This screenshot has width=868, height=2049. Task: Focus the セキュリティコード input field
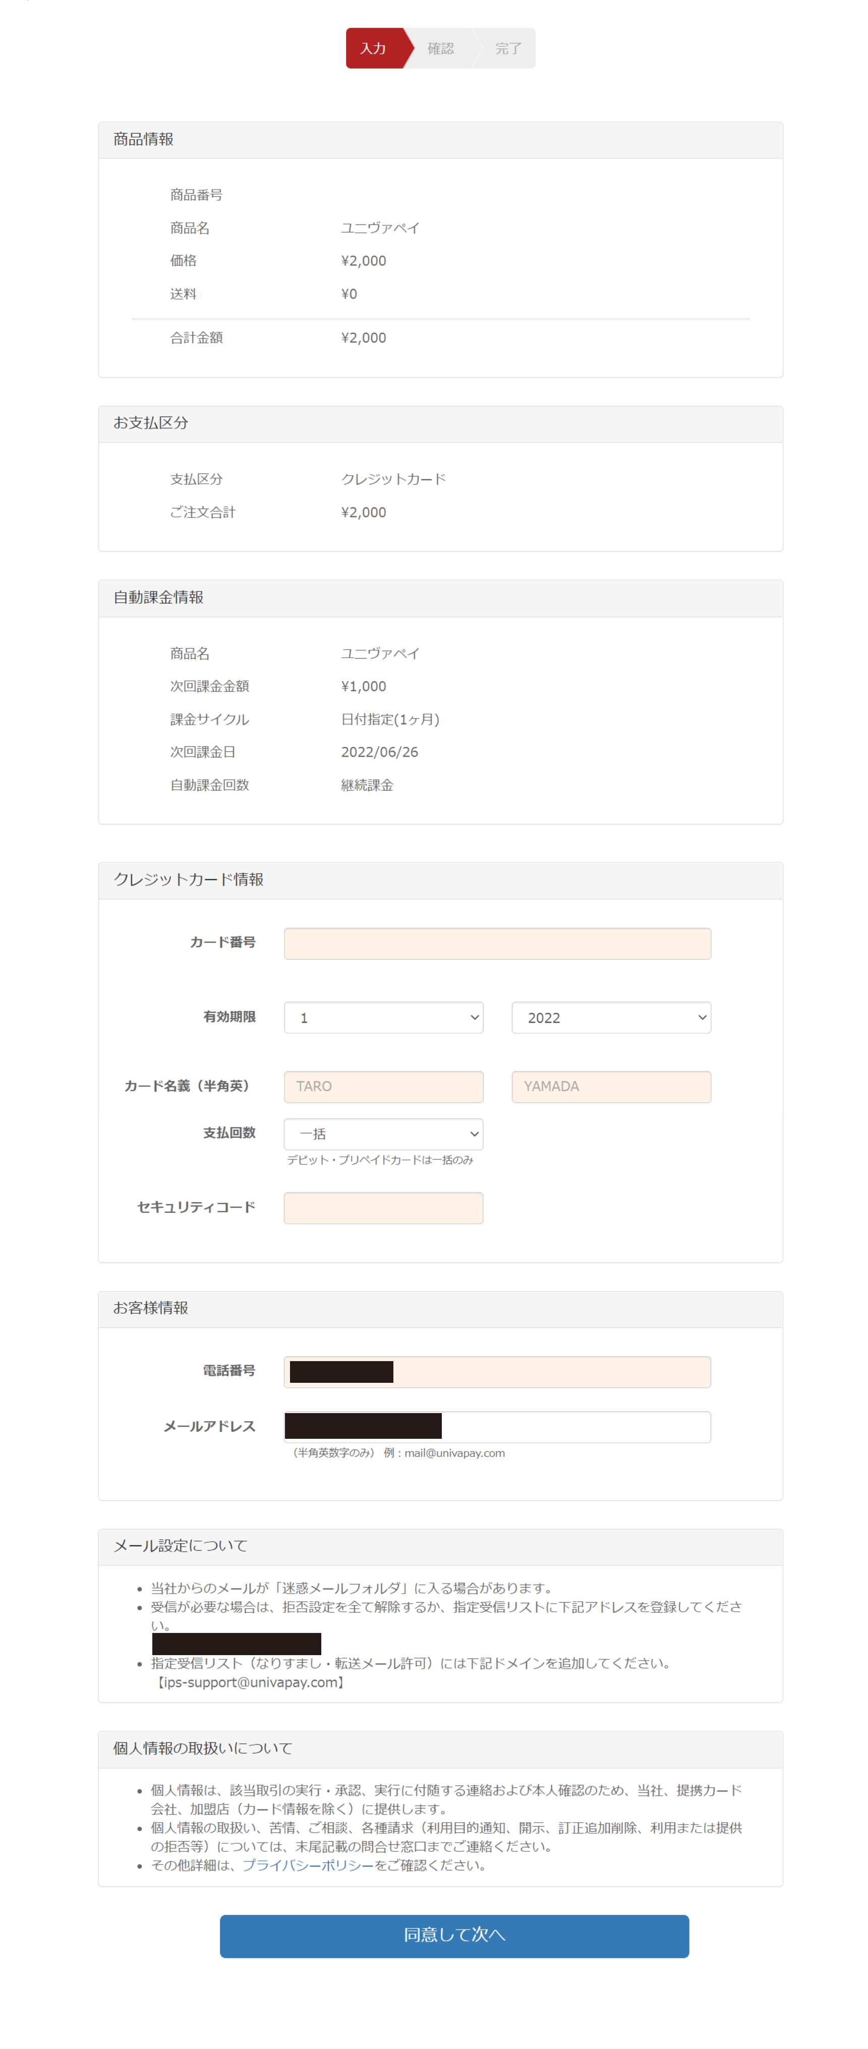(383, 1207)
